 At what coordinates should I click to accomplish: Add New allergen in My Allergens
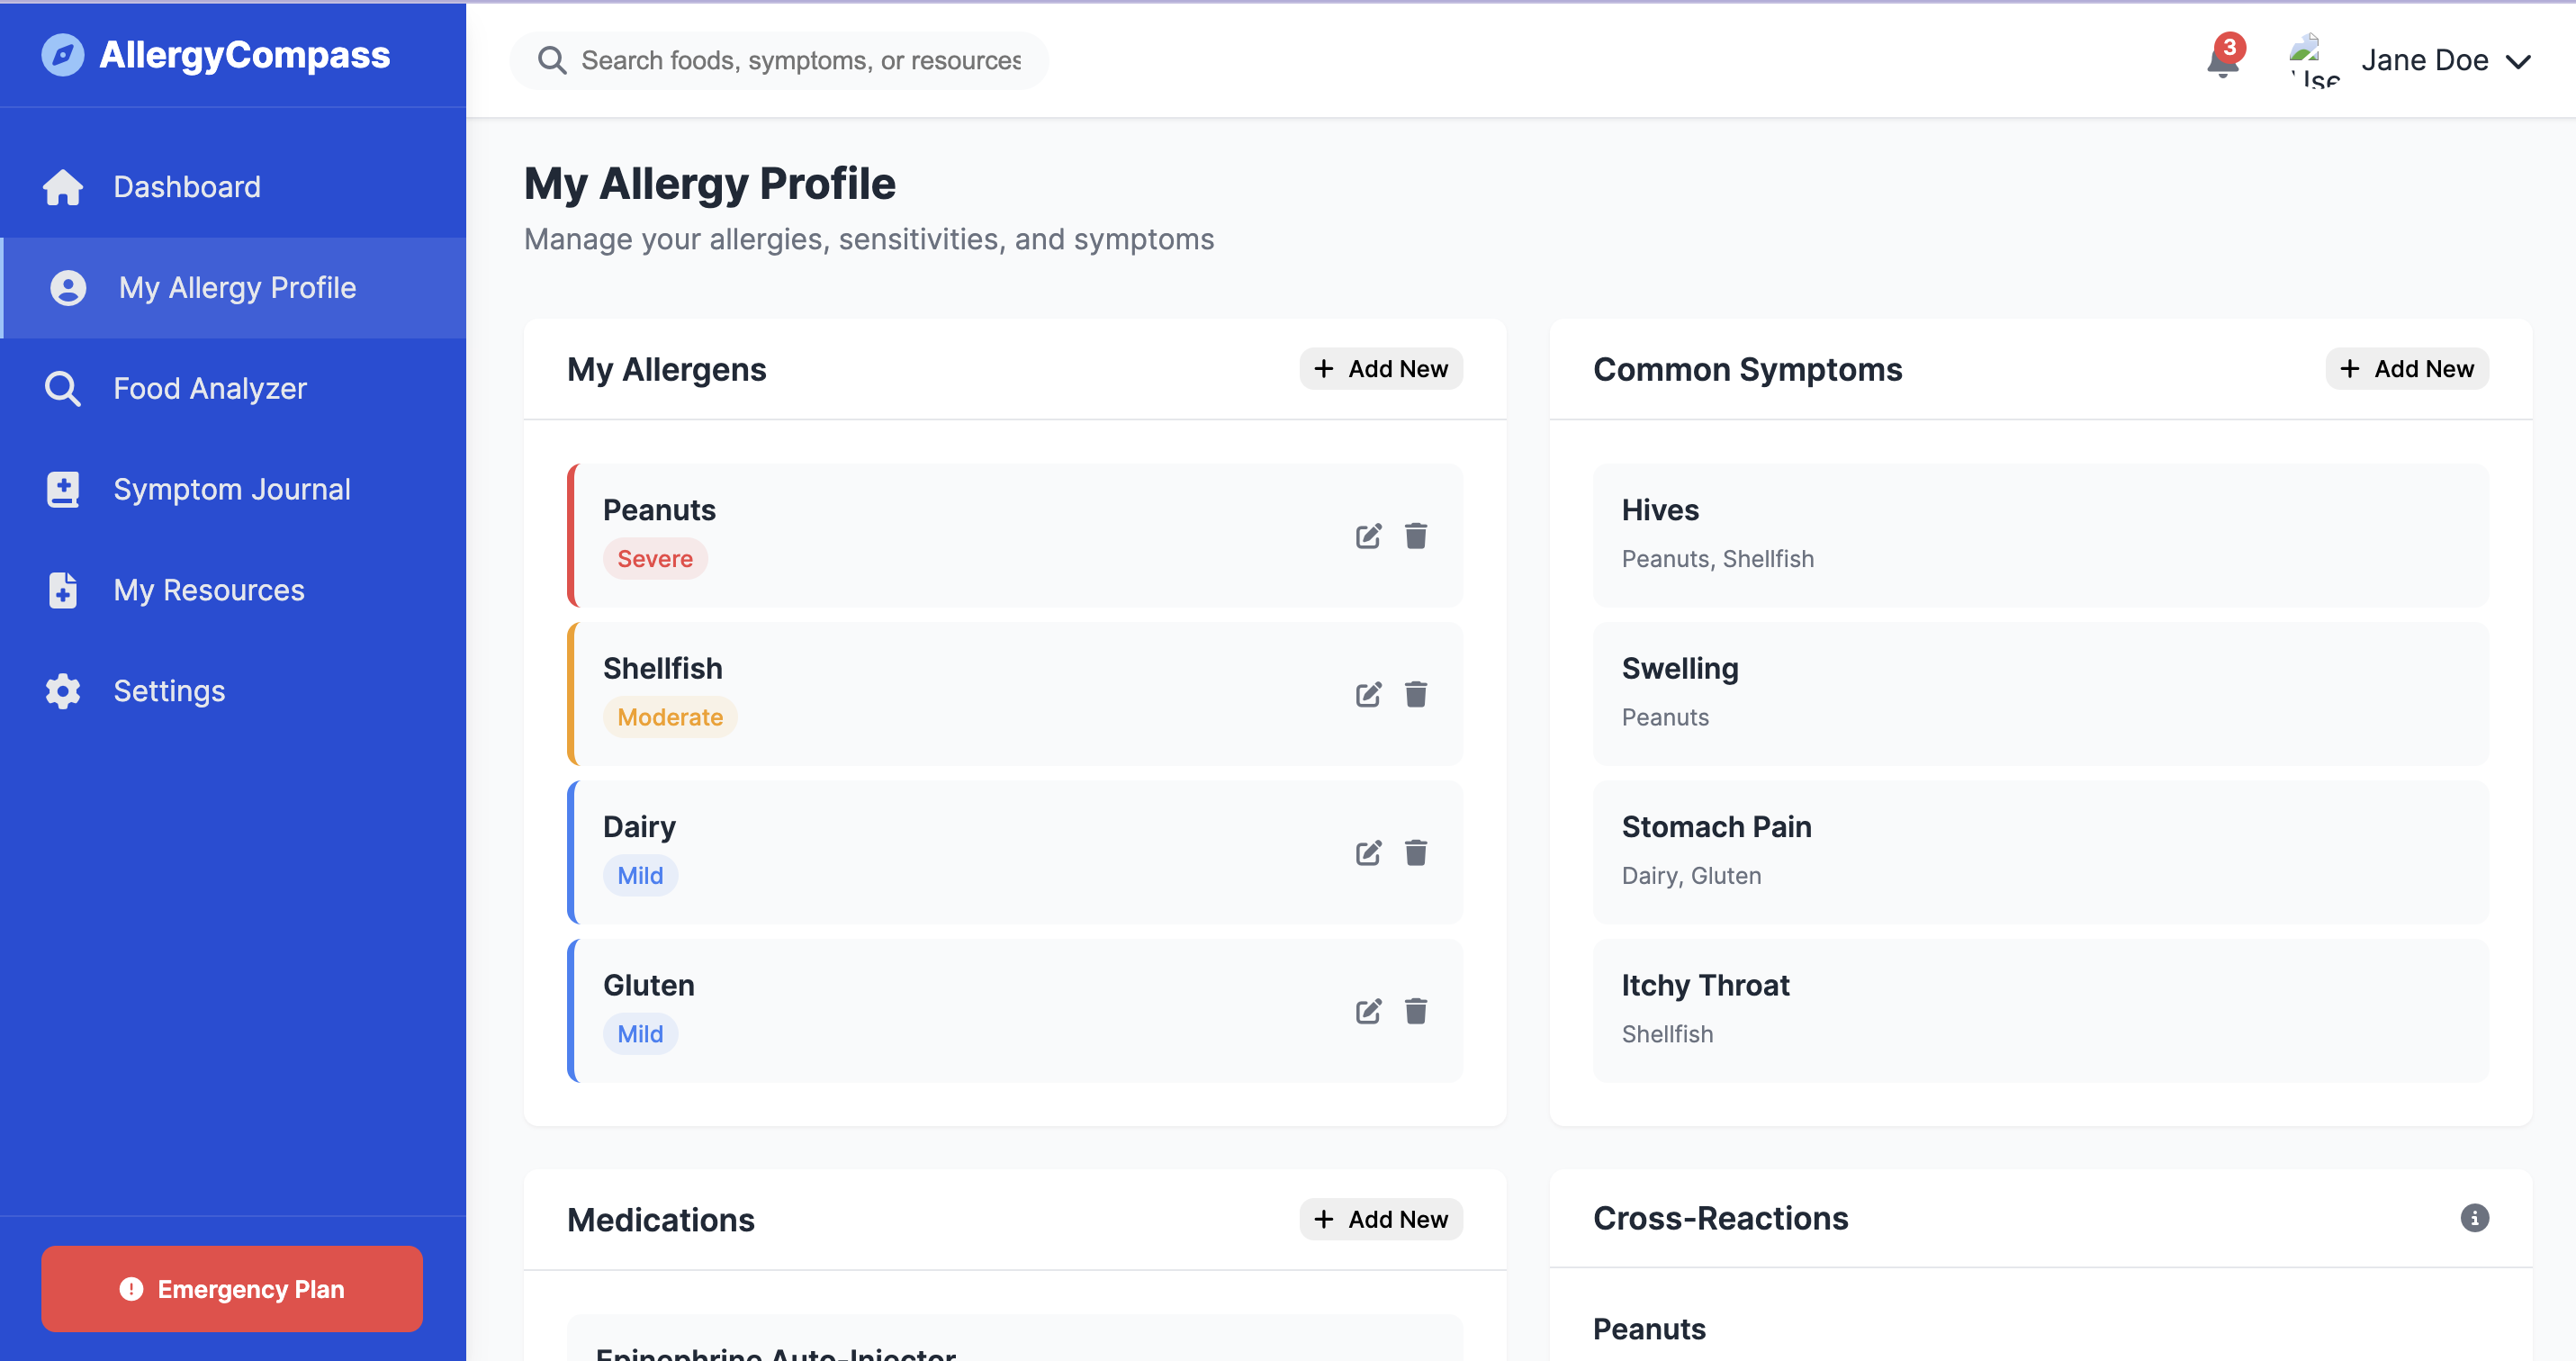click(x=1380, y=369)
